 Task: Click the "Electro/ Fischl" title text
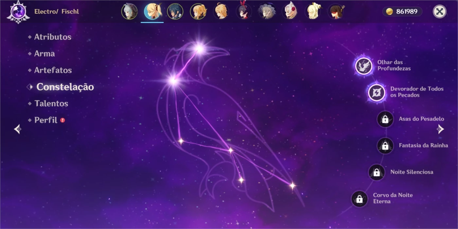tap(57, 12)
